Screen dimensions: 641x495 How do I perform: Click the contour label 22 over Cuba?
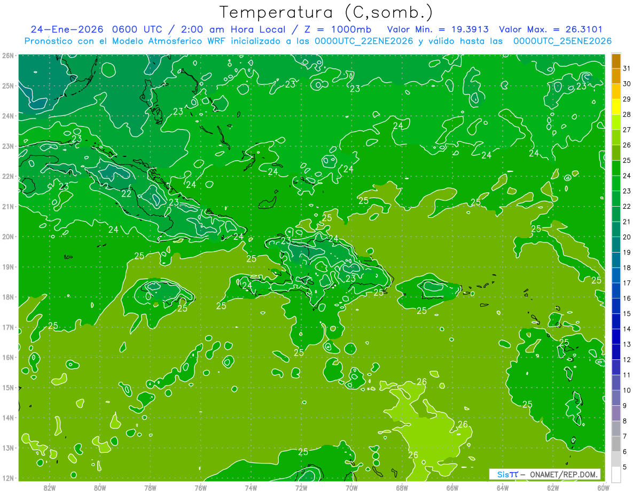126,194
